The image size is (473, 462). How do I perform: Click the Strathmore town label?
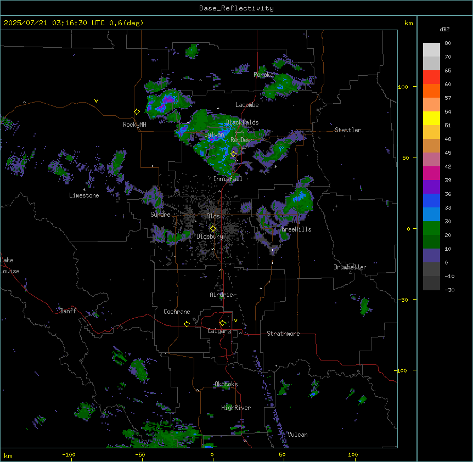click(283, 334)
